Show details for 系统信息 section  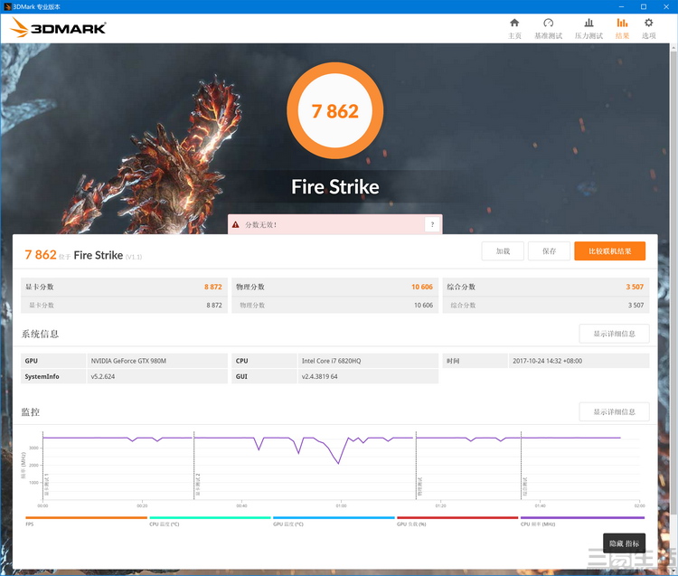click(614, 334)
